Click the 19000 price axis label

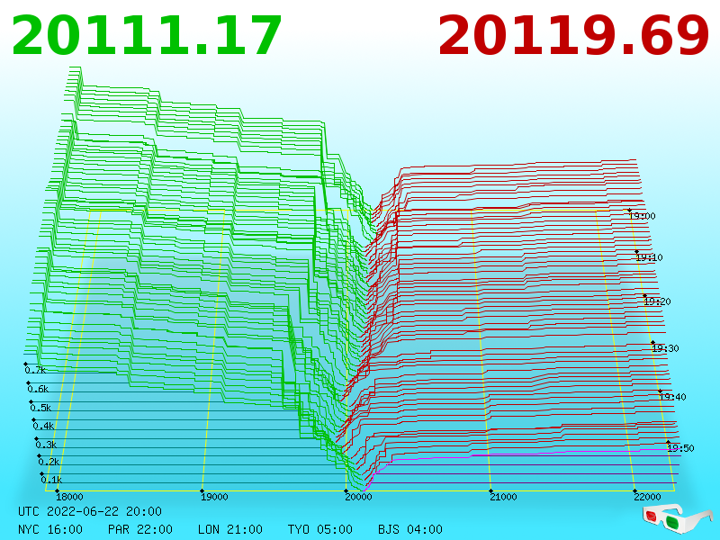pyautogui.click(x=214, y=497)
